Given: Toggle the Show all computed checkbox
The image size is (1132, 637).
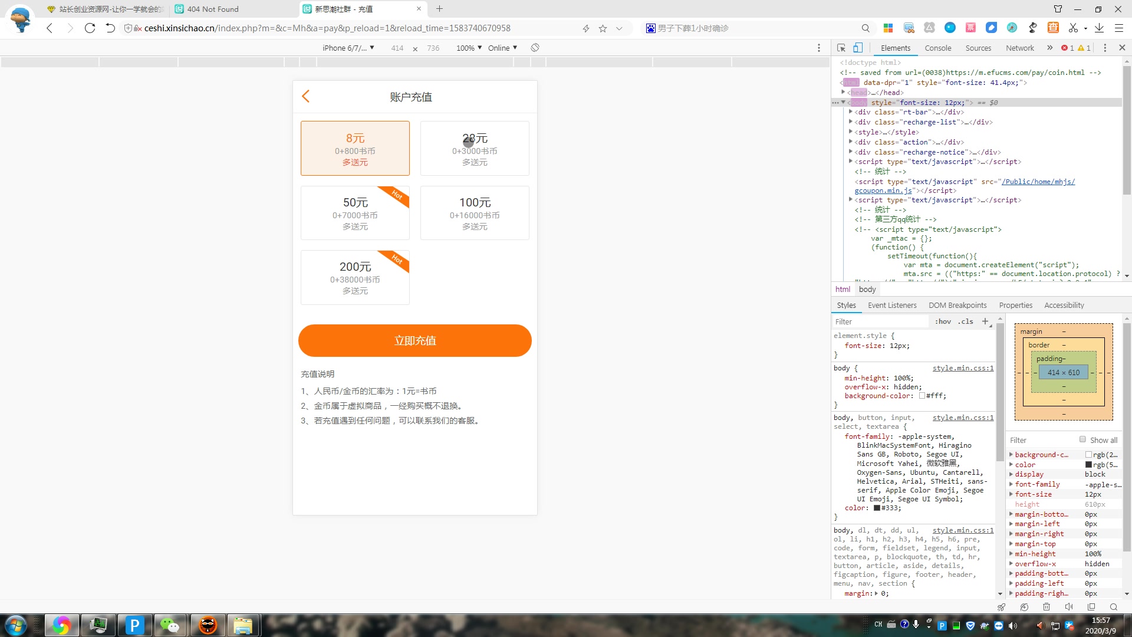Looking at the screenshot, I should [1082, 439].
